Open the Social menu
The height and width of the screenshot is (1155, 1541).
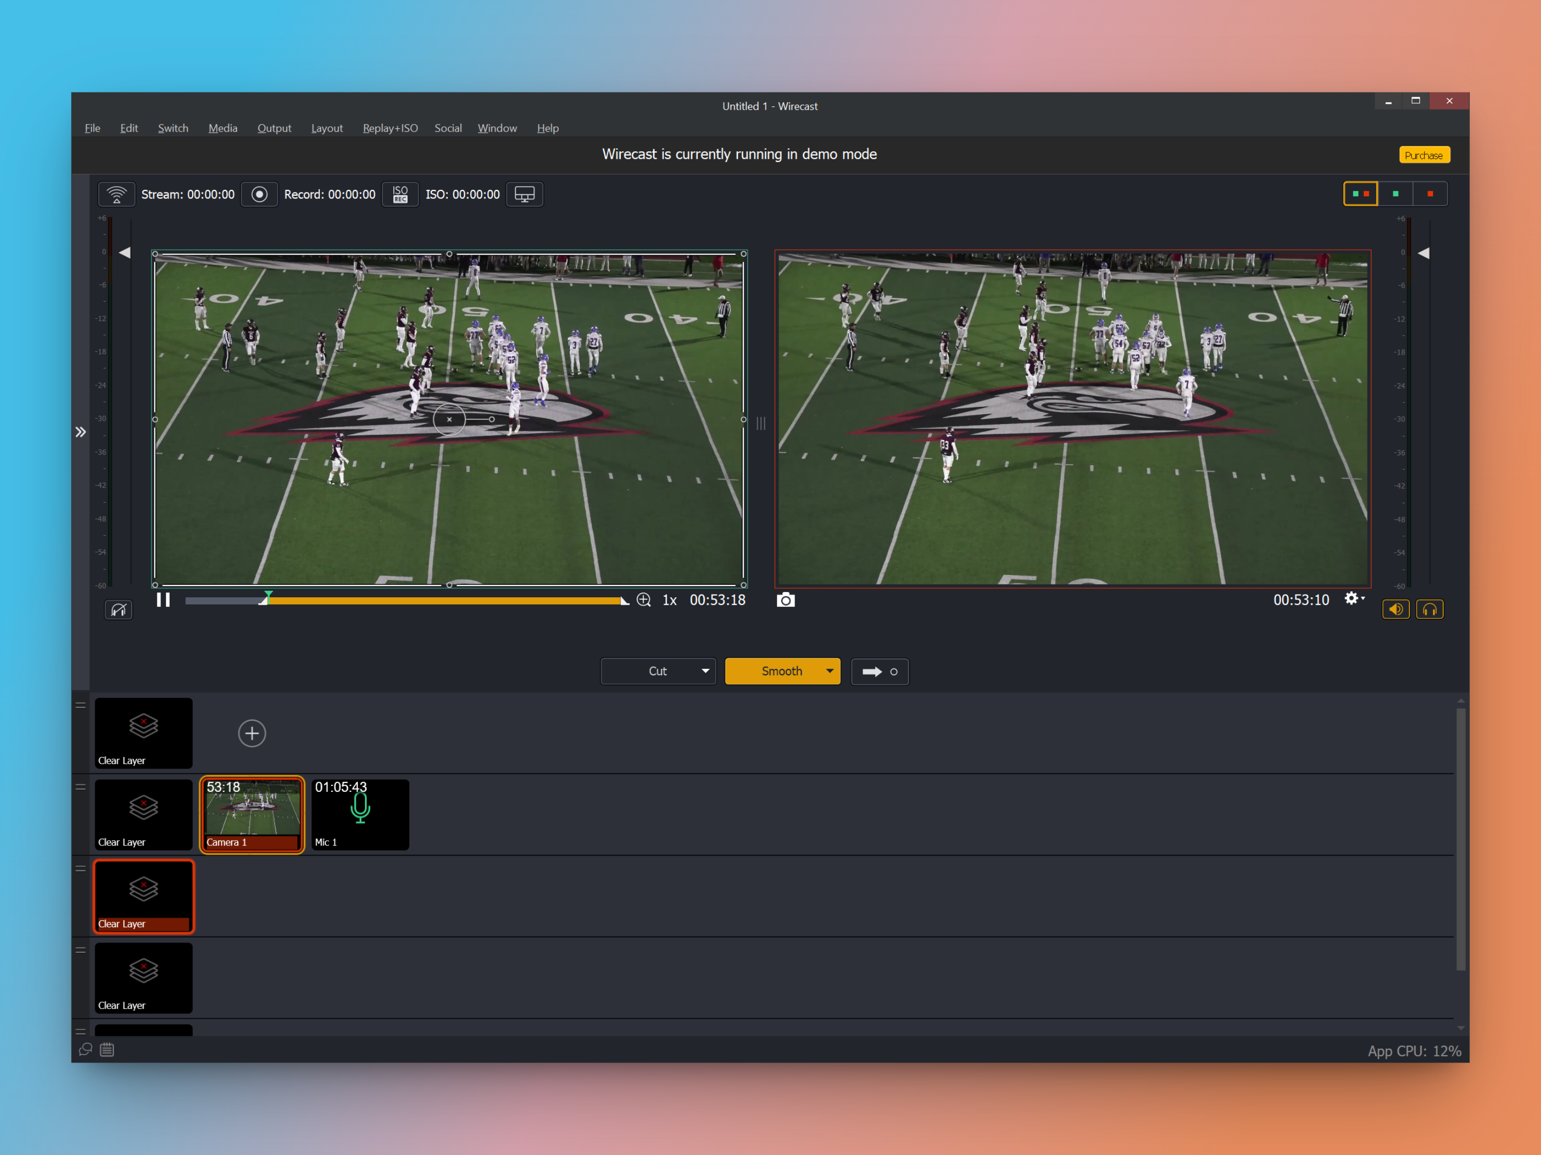point(448,128)
